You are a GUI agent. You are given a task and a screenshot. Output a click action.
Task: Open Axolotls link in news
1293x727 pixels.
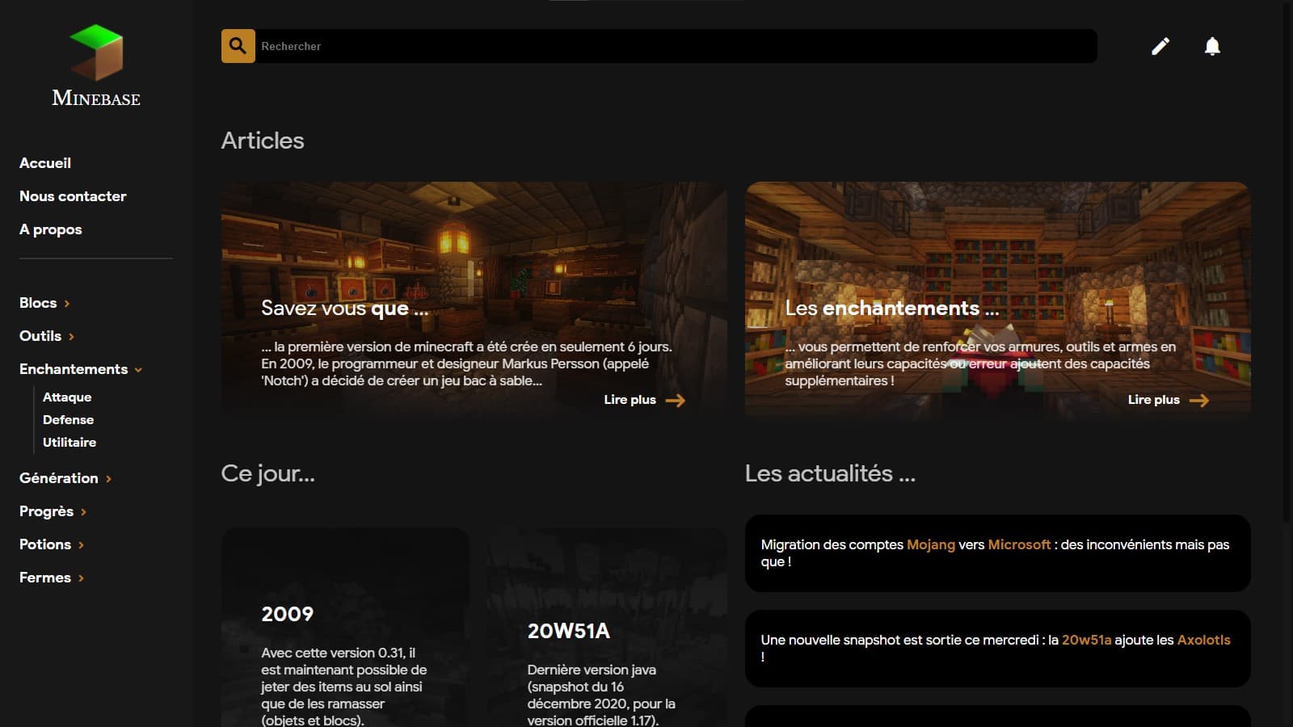click(x=1203, y=640)
